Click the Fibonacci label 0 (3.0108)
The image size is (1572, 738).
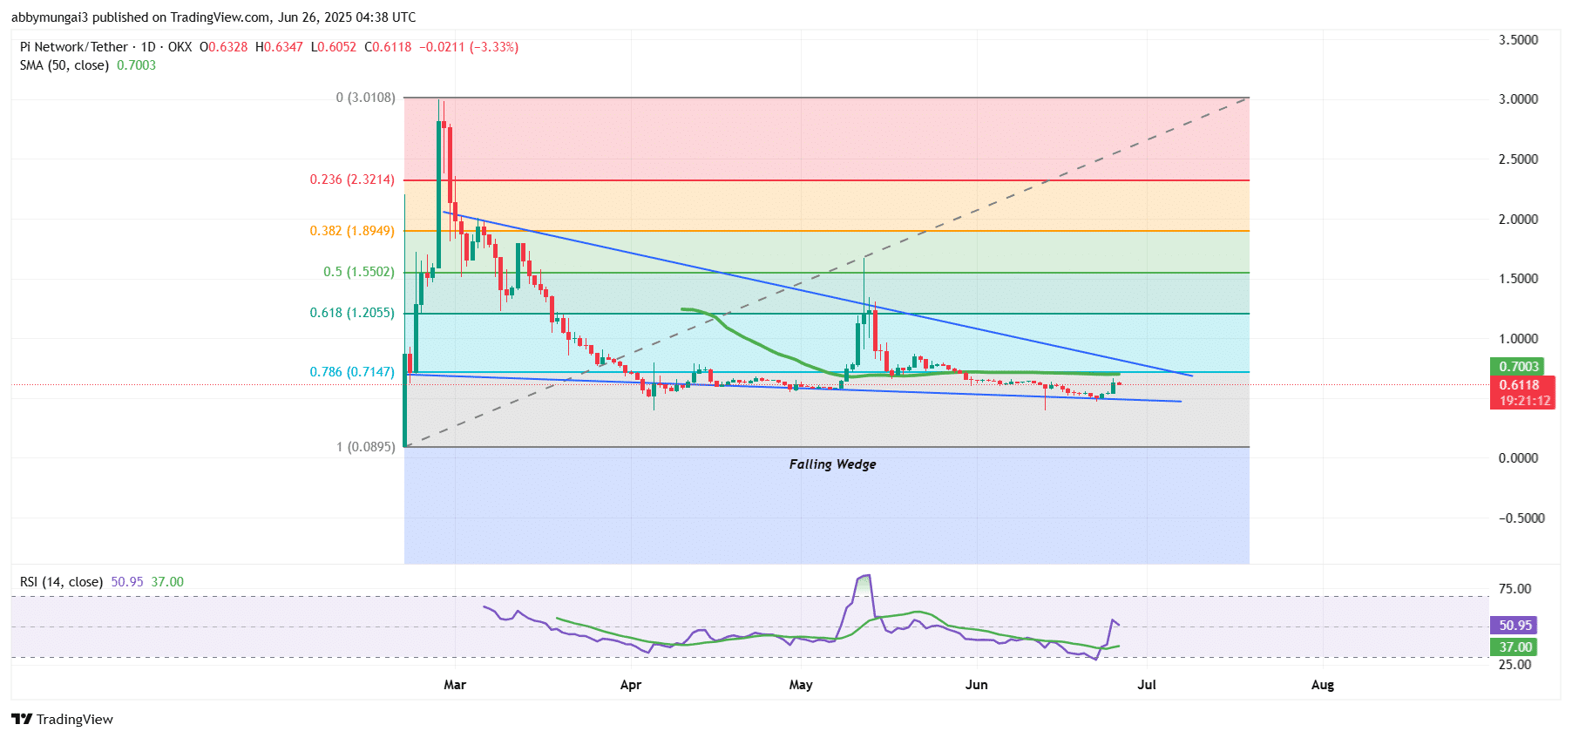pos(366,98)
